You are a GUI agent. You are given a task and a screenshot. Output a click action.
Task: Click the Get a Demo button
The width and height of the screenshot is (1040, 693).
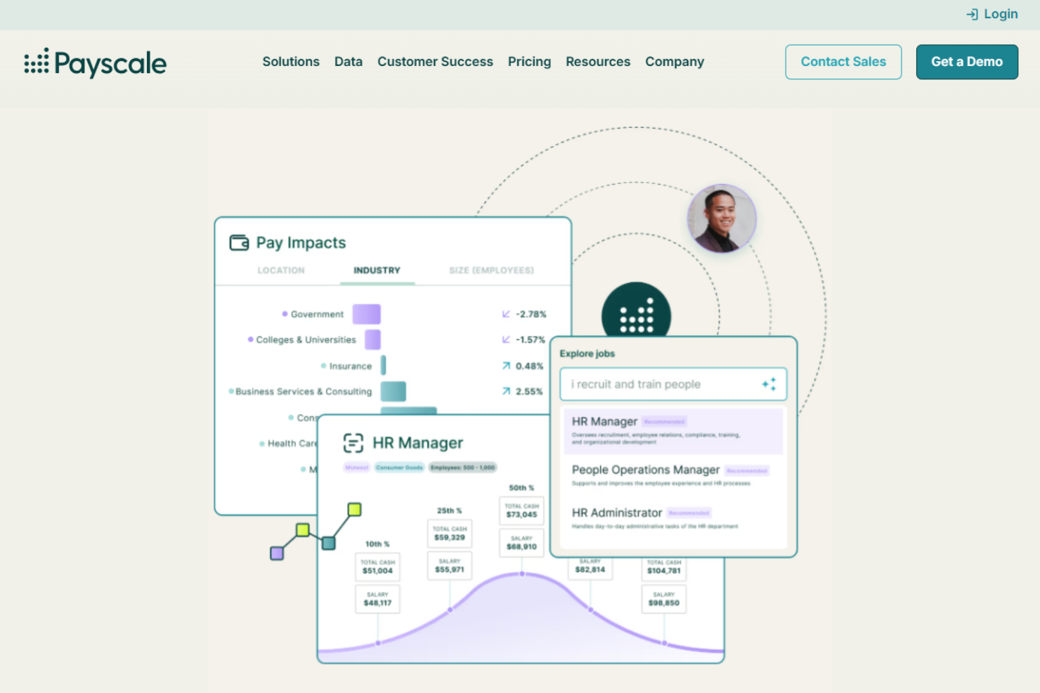967,62
